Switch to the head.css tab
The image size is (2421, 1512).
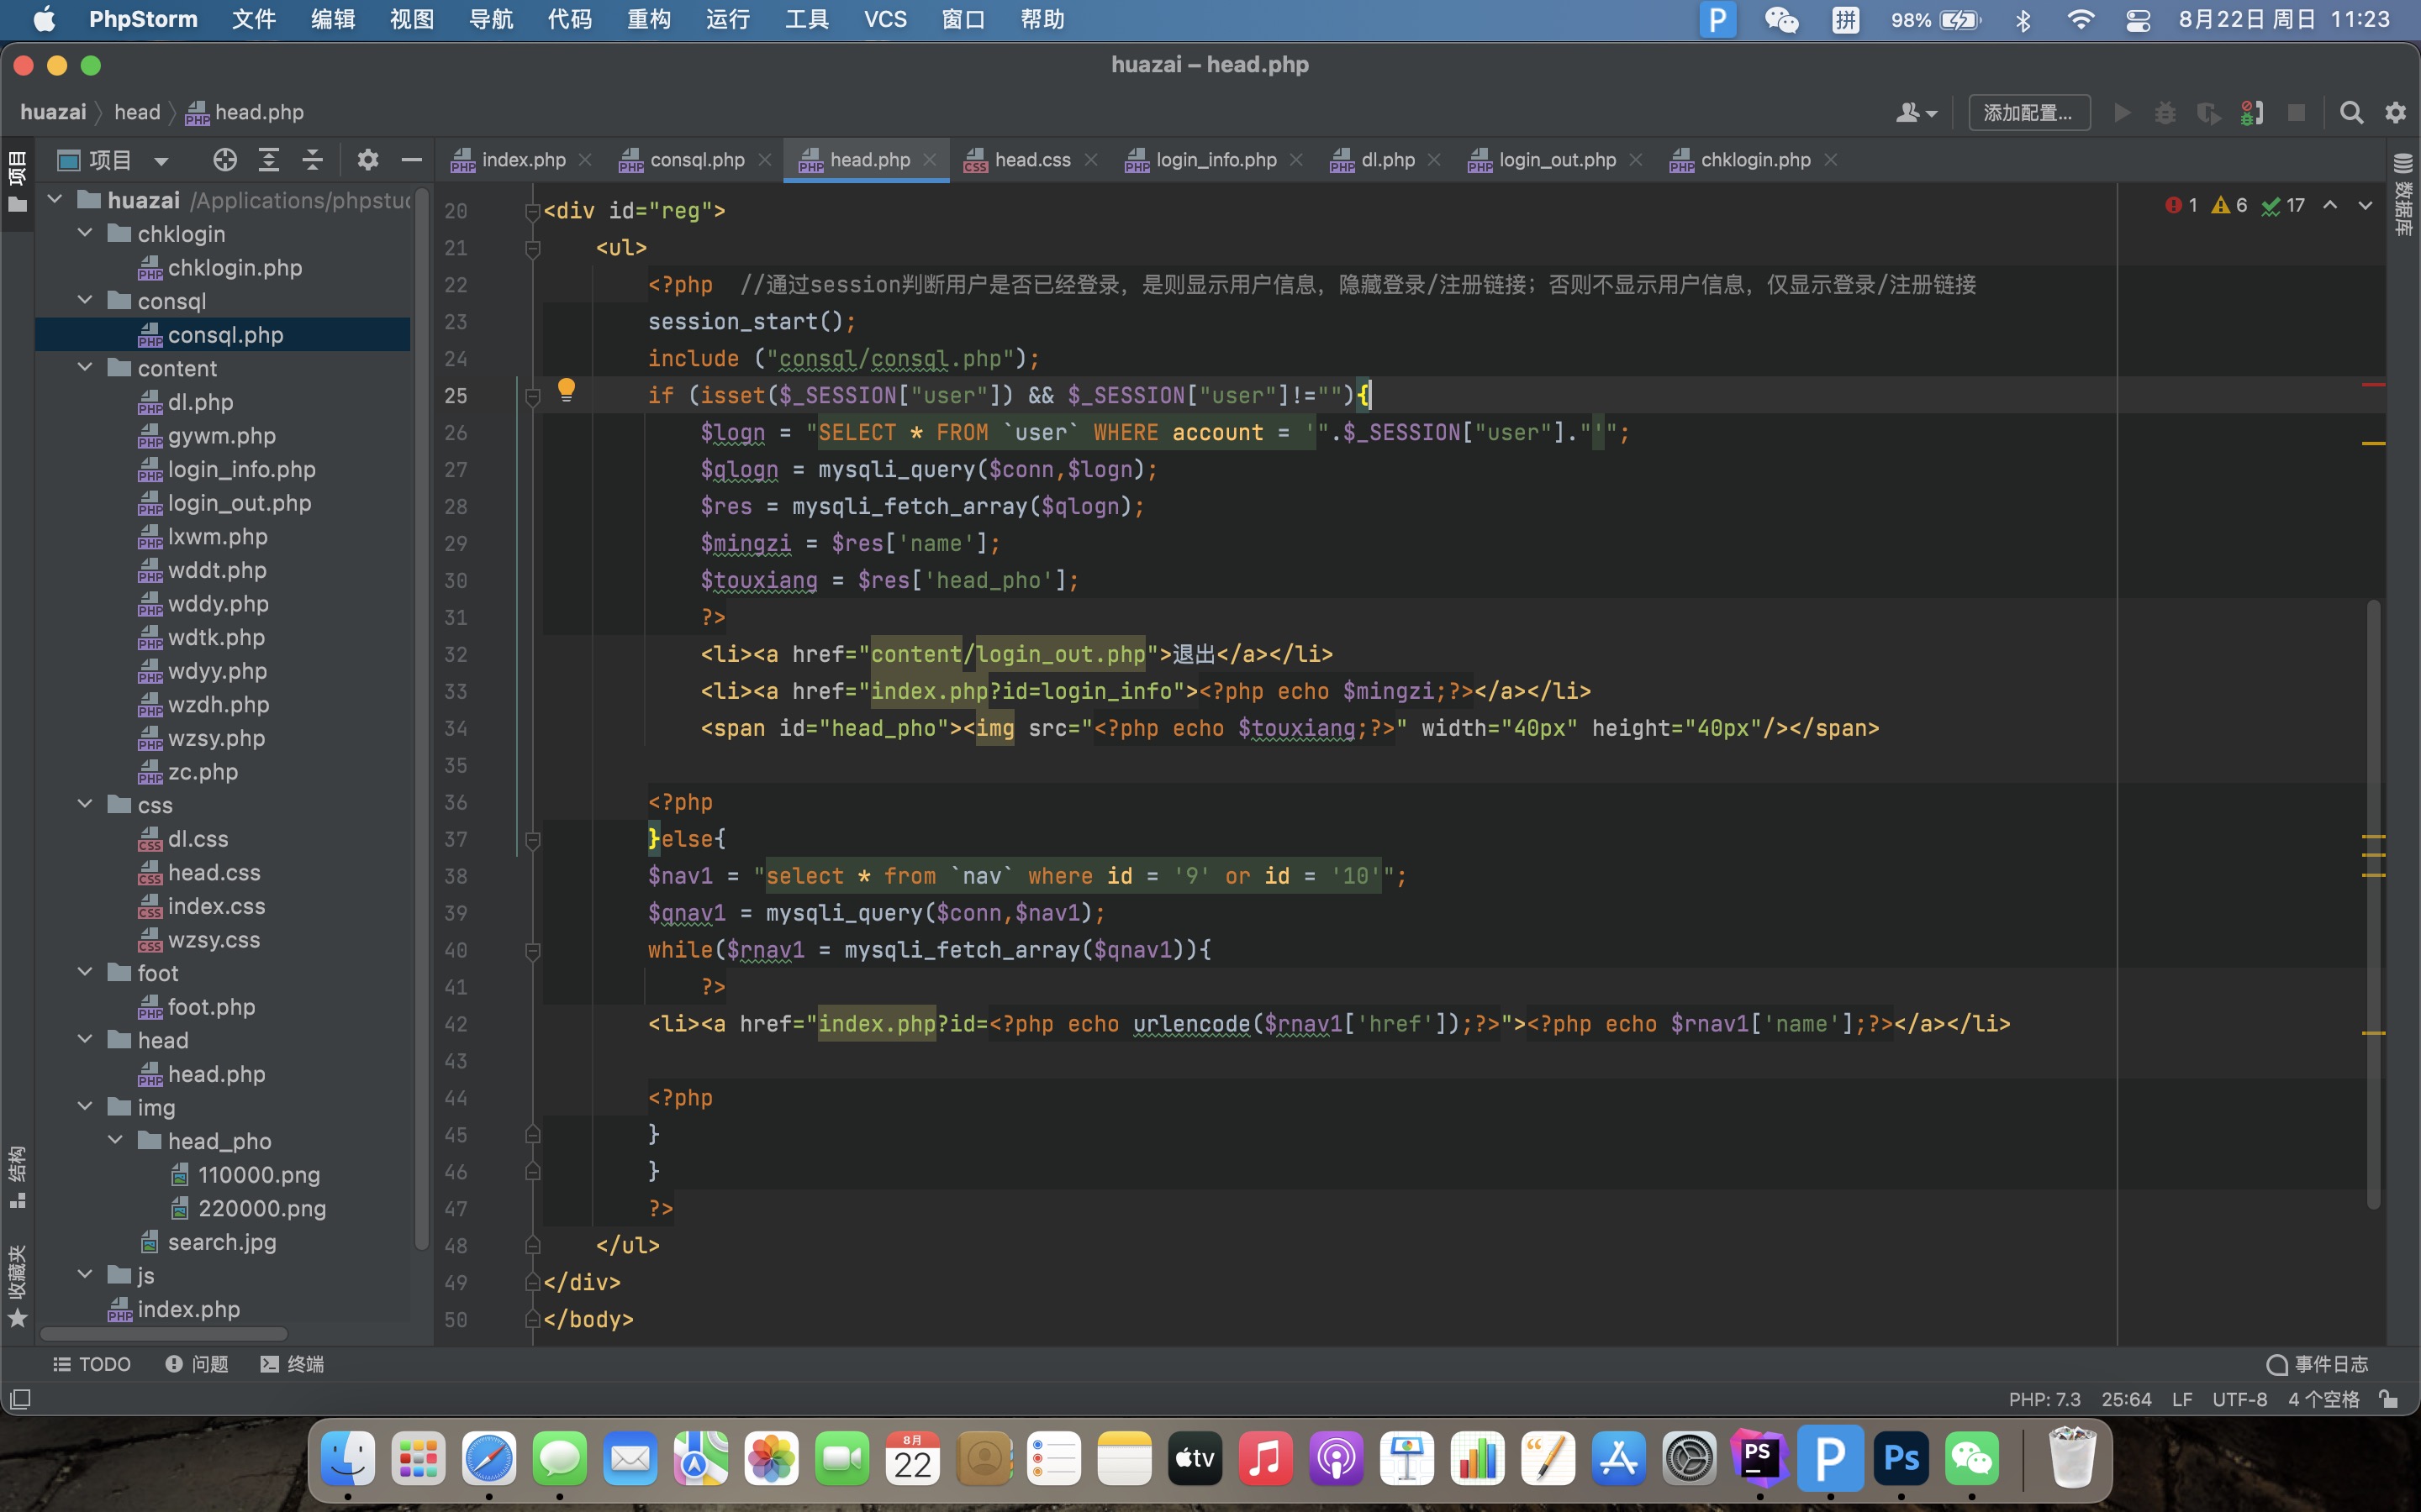[x=1031, y=160]
